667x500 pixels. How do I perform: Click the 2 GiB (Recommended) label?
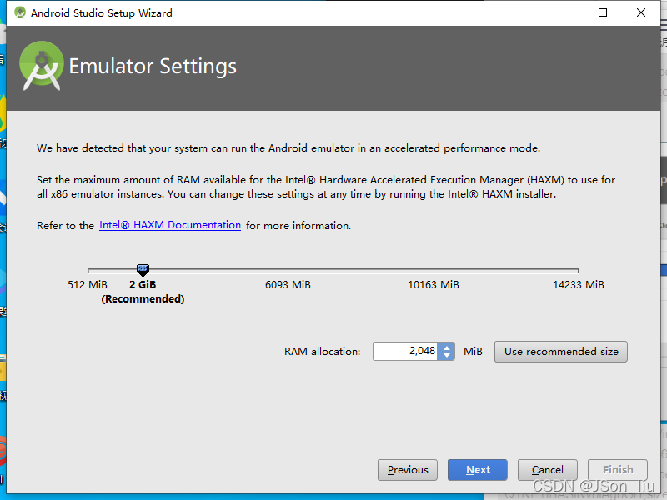[143, 292]
